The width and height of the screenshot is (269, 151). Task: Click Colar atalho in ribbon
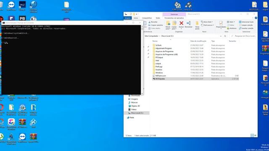[x=154, y=28]
